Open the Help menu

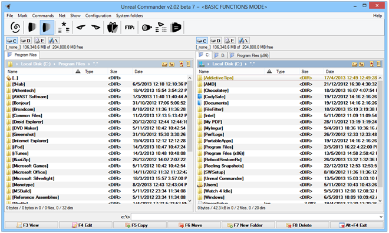[377, 16]
